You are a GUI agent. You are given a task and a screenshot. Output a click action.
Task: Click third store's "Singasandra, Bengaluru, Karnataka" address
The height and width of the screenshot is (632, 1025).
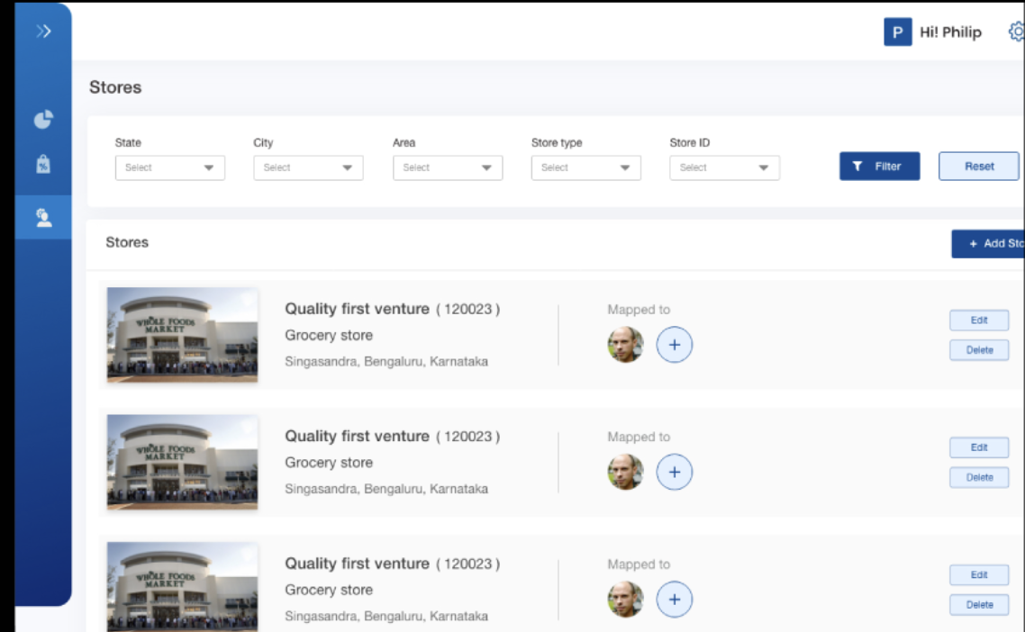[386, 617]
